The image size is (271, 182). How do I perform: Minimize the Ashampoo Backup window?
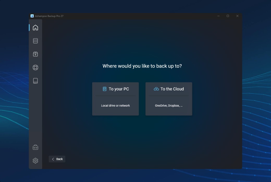pyautogui.click(x=218, y=16)
